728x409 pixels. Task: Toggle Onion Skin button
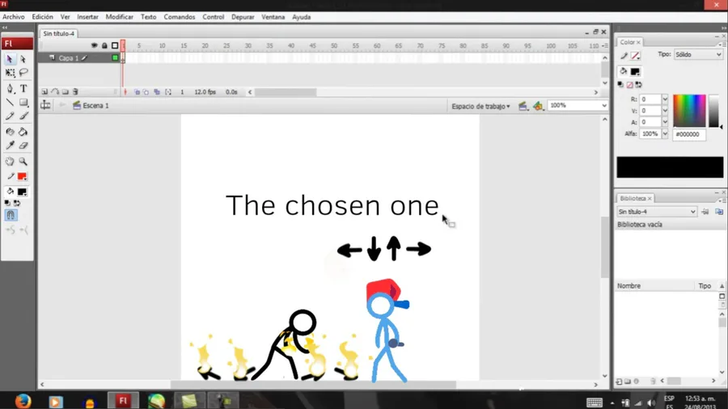137,92
